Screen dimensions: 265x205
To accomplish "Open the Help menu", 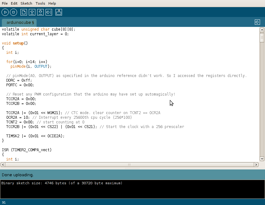I will pyautogui.click(x=52, y=3).
